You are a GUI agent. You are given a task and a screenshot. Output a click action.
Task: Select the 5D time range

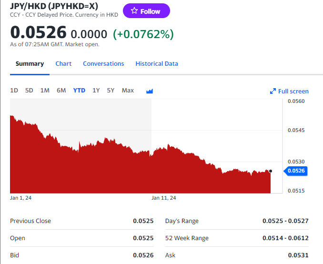coord(29,91)
